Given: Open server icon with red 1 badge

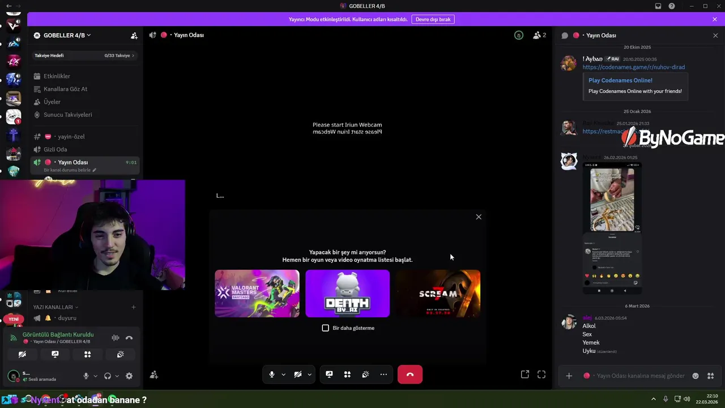Looking at the screenshot, I should [14, 117].
